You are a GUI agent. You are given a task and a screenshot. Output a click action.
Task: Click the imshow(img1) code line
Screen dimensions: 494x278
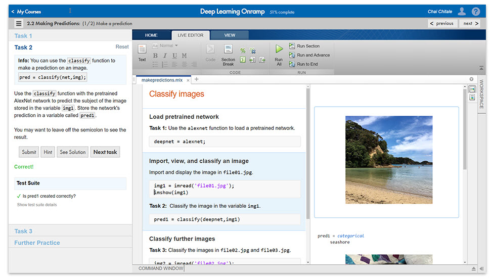171,193
